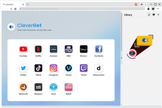This screenshot has width=162, height=108.
Task: Toggle light theme sun icon
Action: coord(142,4)
